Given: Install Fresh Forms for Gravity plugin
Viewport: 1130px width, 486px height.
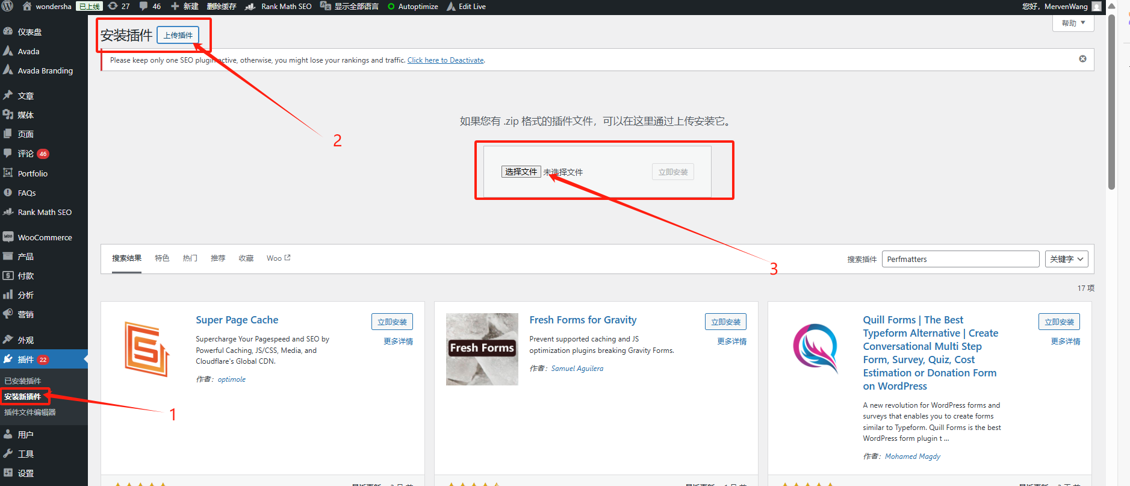Looking at the screenshot, I should 725,322.
